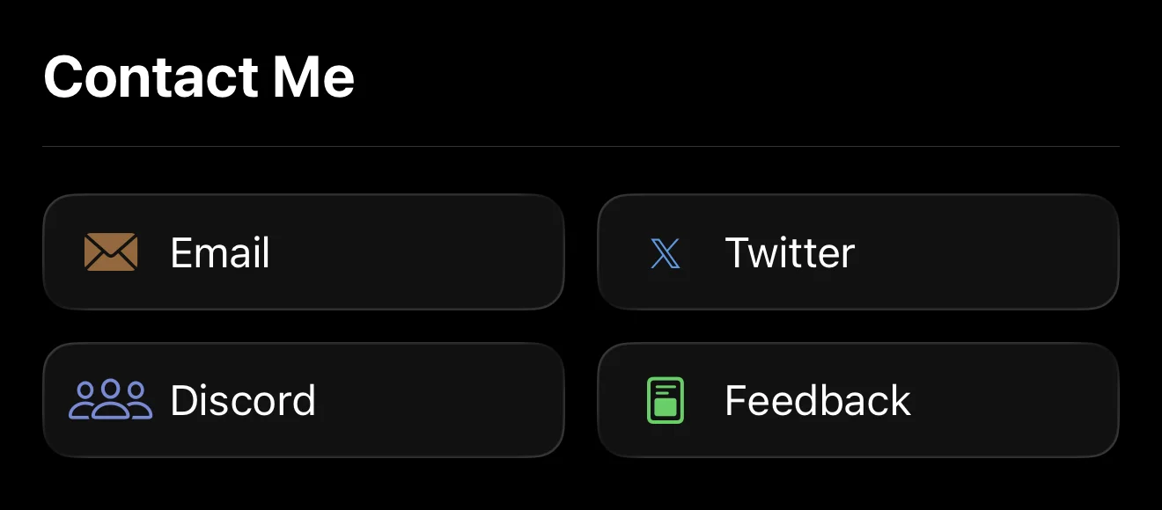
Task: Click empty space right of Discord label
Action: click(x=440, y=400)
